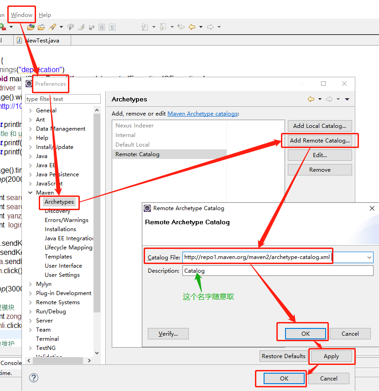This screenshot has width=379, height=391.
Task: Select Archetypes under Maven
Action: tap(59, 202)
